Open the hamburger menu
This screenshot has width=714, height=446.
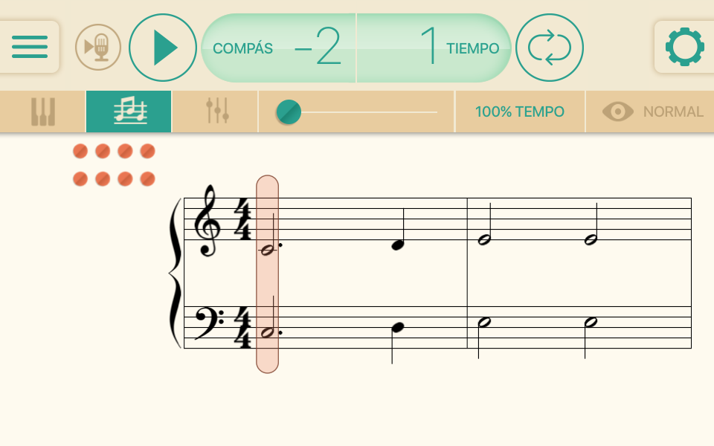click(x=30, y=47)
